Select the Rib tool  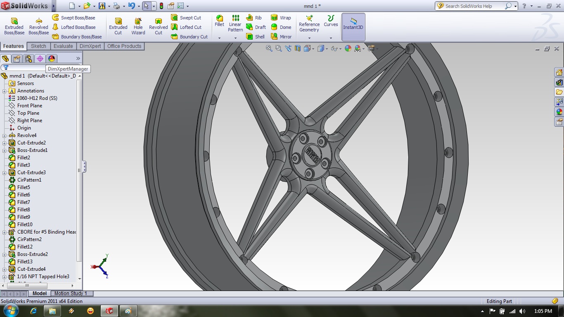coord(254,18)
